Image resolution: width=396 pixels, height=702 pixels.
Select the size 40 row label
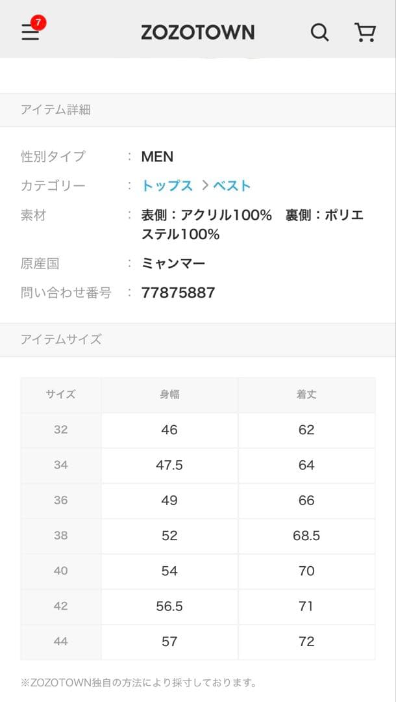click(x=61, y=571)
